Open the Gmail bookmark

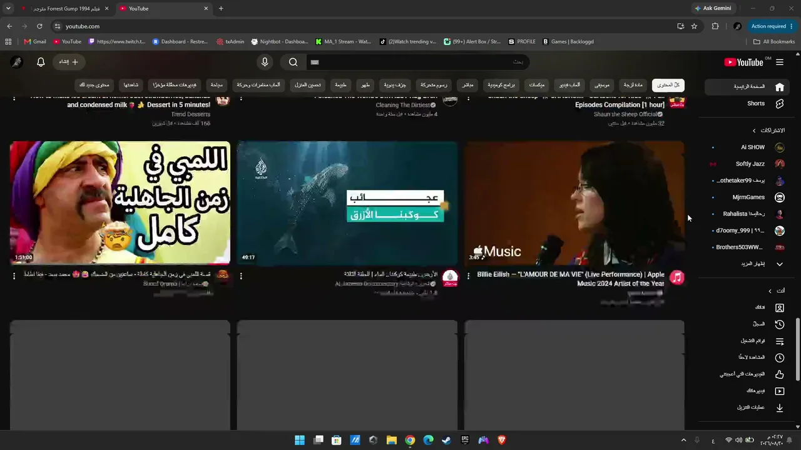tap(35, 42)
